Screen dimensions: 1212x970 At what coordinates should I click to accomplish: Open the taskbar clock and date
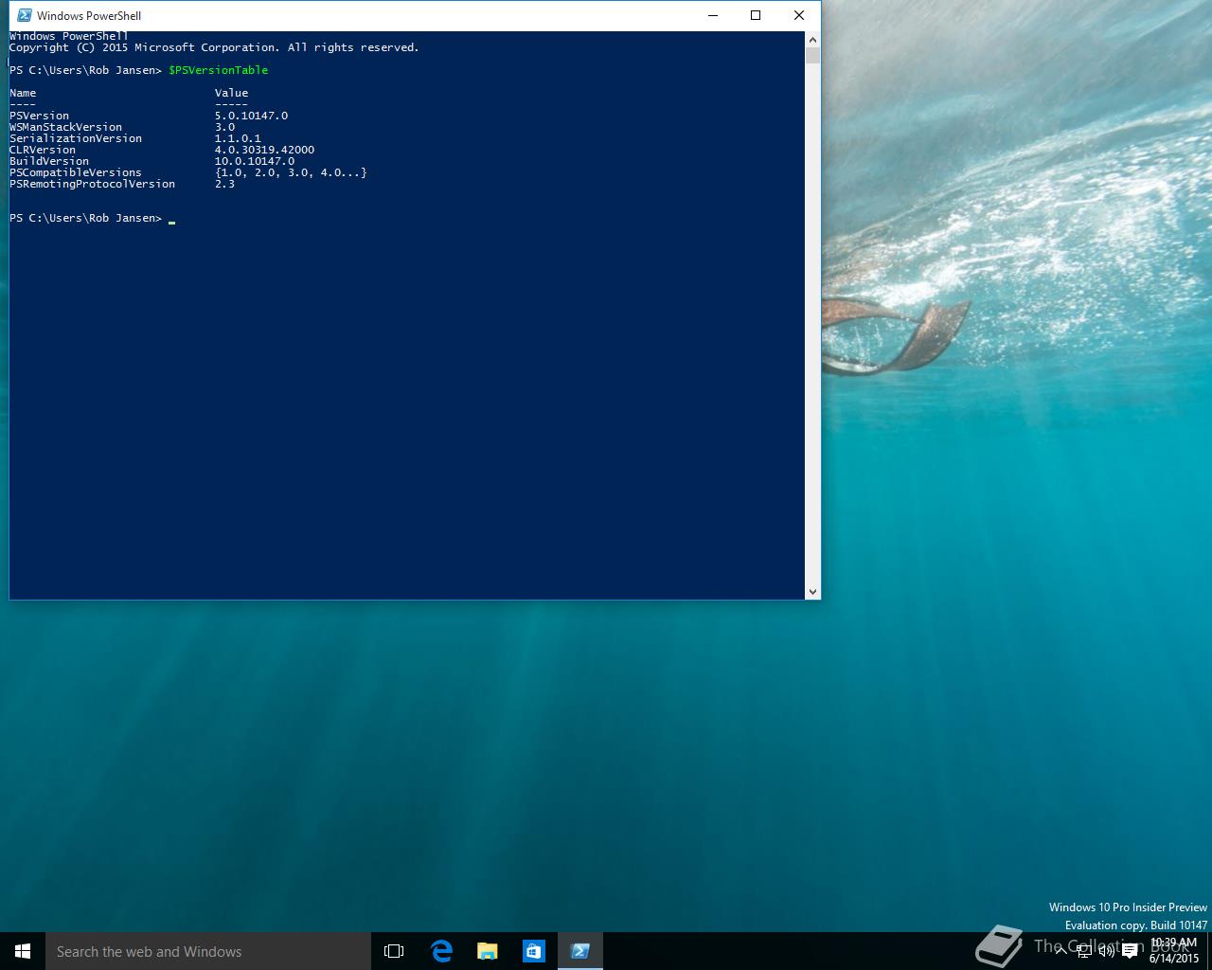pyautogui.click(x=1174, y=951)
